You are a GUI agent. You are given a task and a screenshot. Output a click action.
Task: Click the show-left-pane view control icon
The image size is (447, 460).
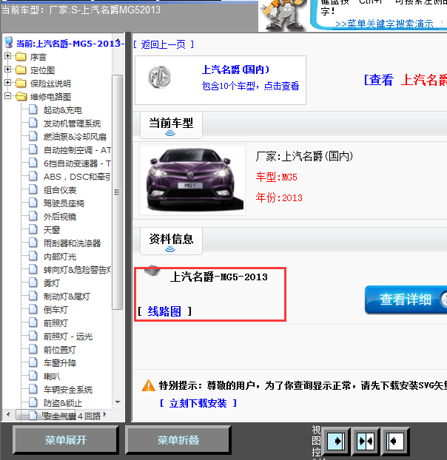395,441
